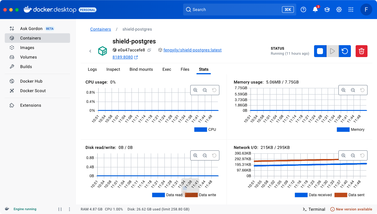Screen dimensions: 377x214
Task: Open Docker Hub from sidebar
Action: click(37, 81)
